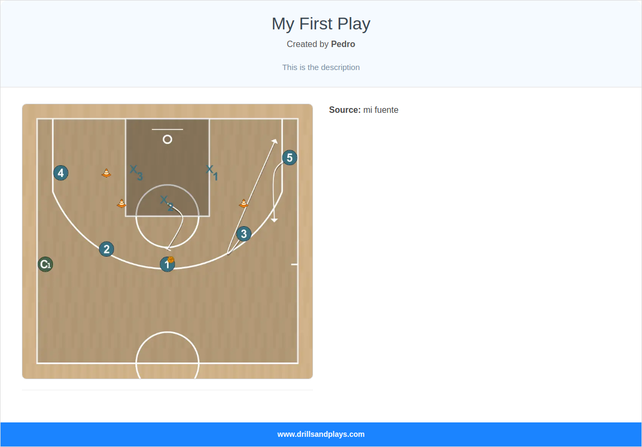Select the player 1 marker holding the ball
This screenshot has width=642, height=447.
pos(167,264)
